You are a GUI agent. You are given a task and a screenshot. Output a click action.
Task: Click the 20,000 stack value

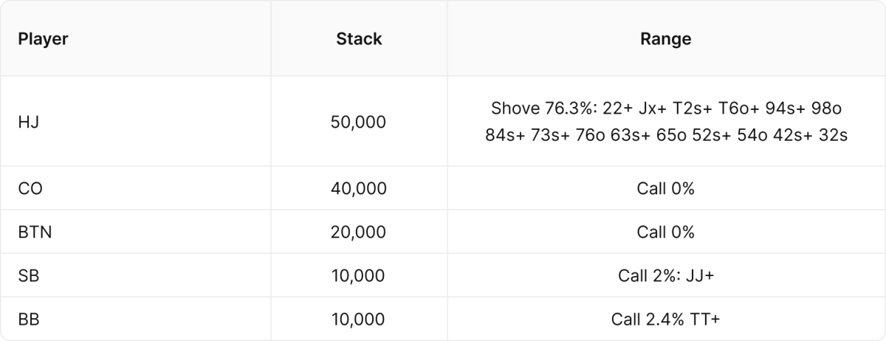359,232
